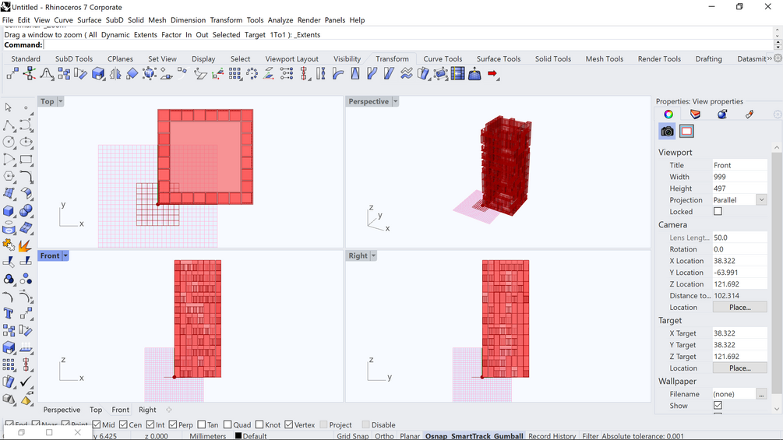Click the red arrow toolbar icon

pyautogui.click(x=493, y=74)
